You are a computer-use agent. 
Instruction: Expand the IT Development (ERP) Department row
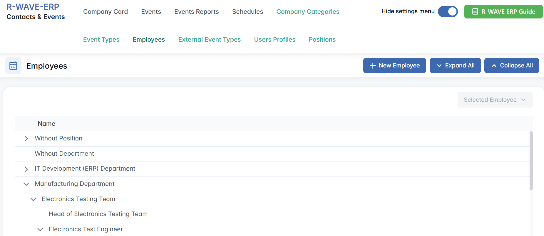26,169
